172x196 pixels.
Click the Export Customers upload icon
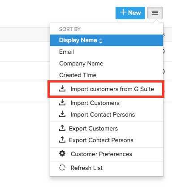point(62,128)
